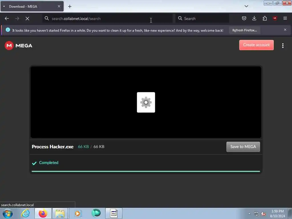Click the muted volume tray icon
292x219 pixels.
click(263, 214)
